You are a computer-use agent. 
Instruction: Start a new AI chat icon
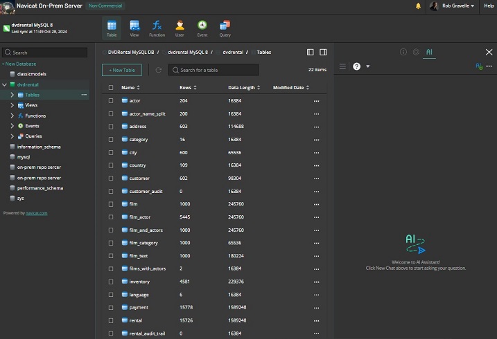point(479,66)
